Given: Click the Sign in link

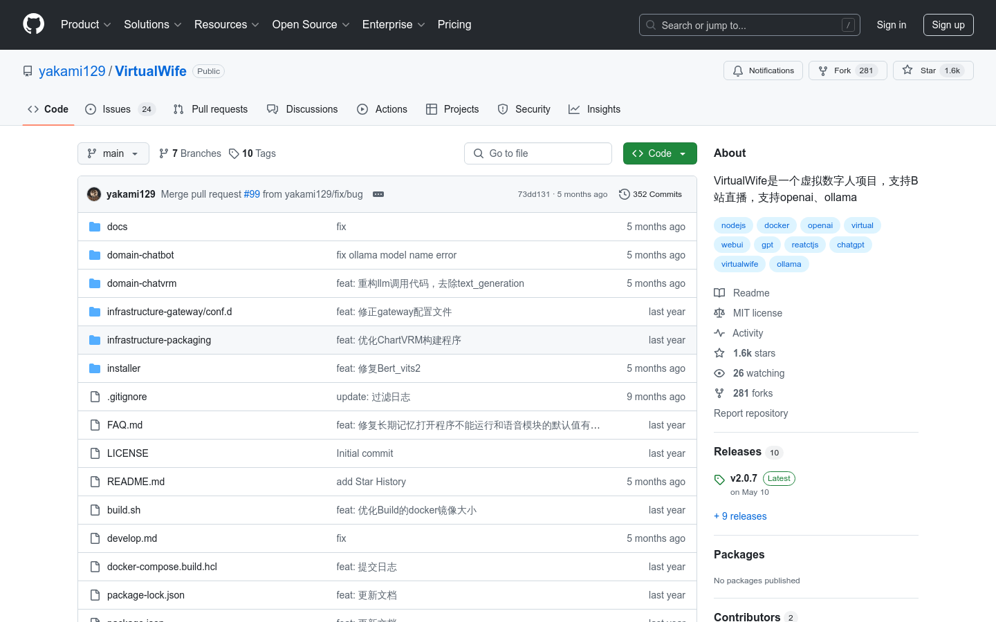Looking at the screenshot, I should pyautogui.click(x=892, y=25).
